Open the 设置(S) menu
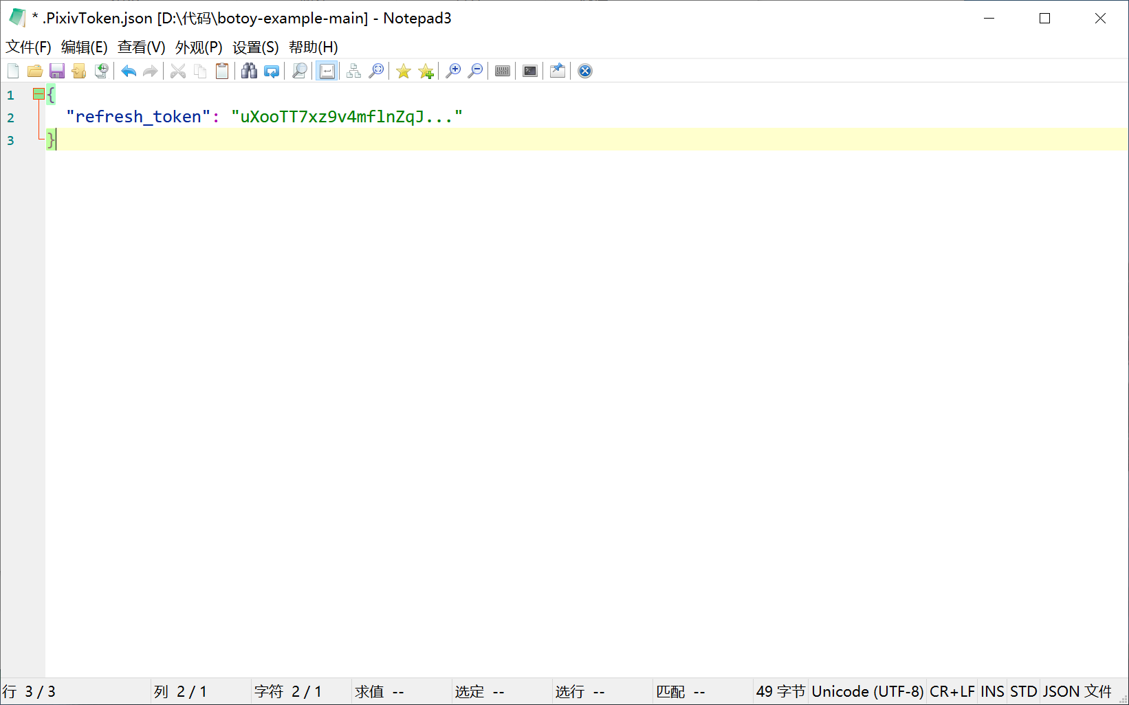1129x705 pixels. [256, 47]
